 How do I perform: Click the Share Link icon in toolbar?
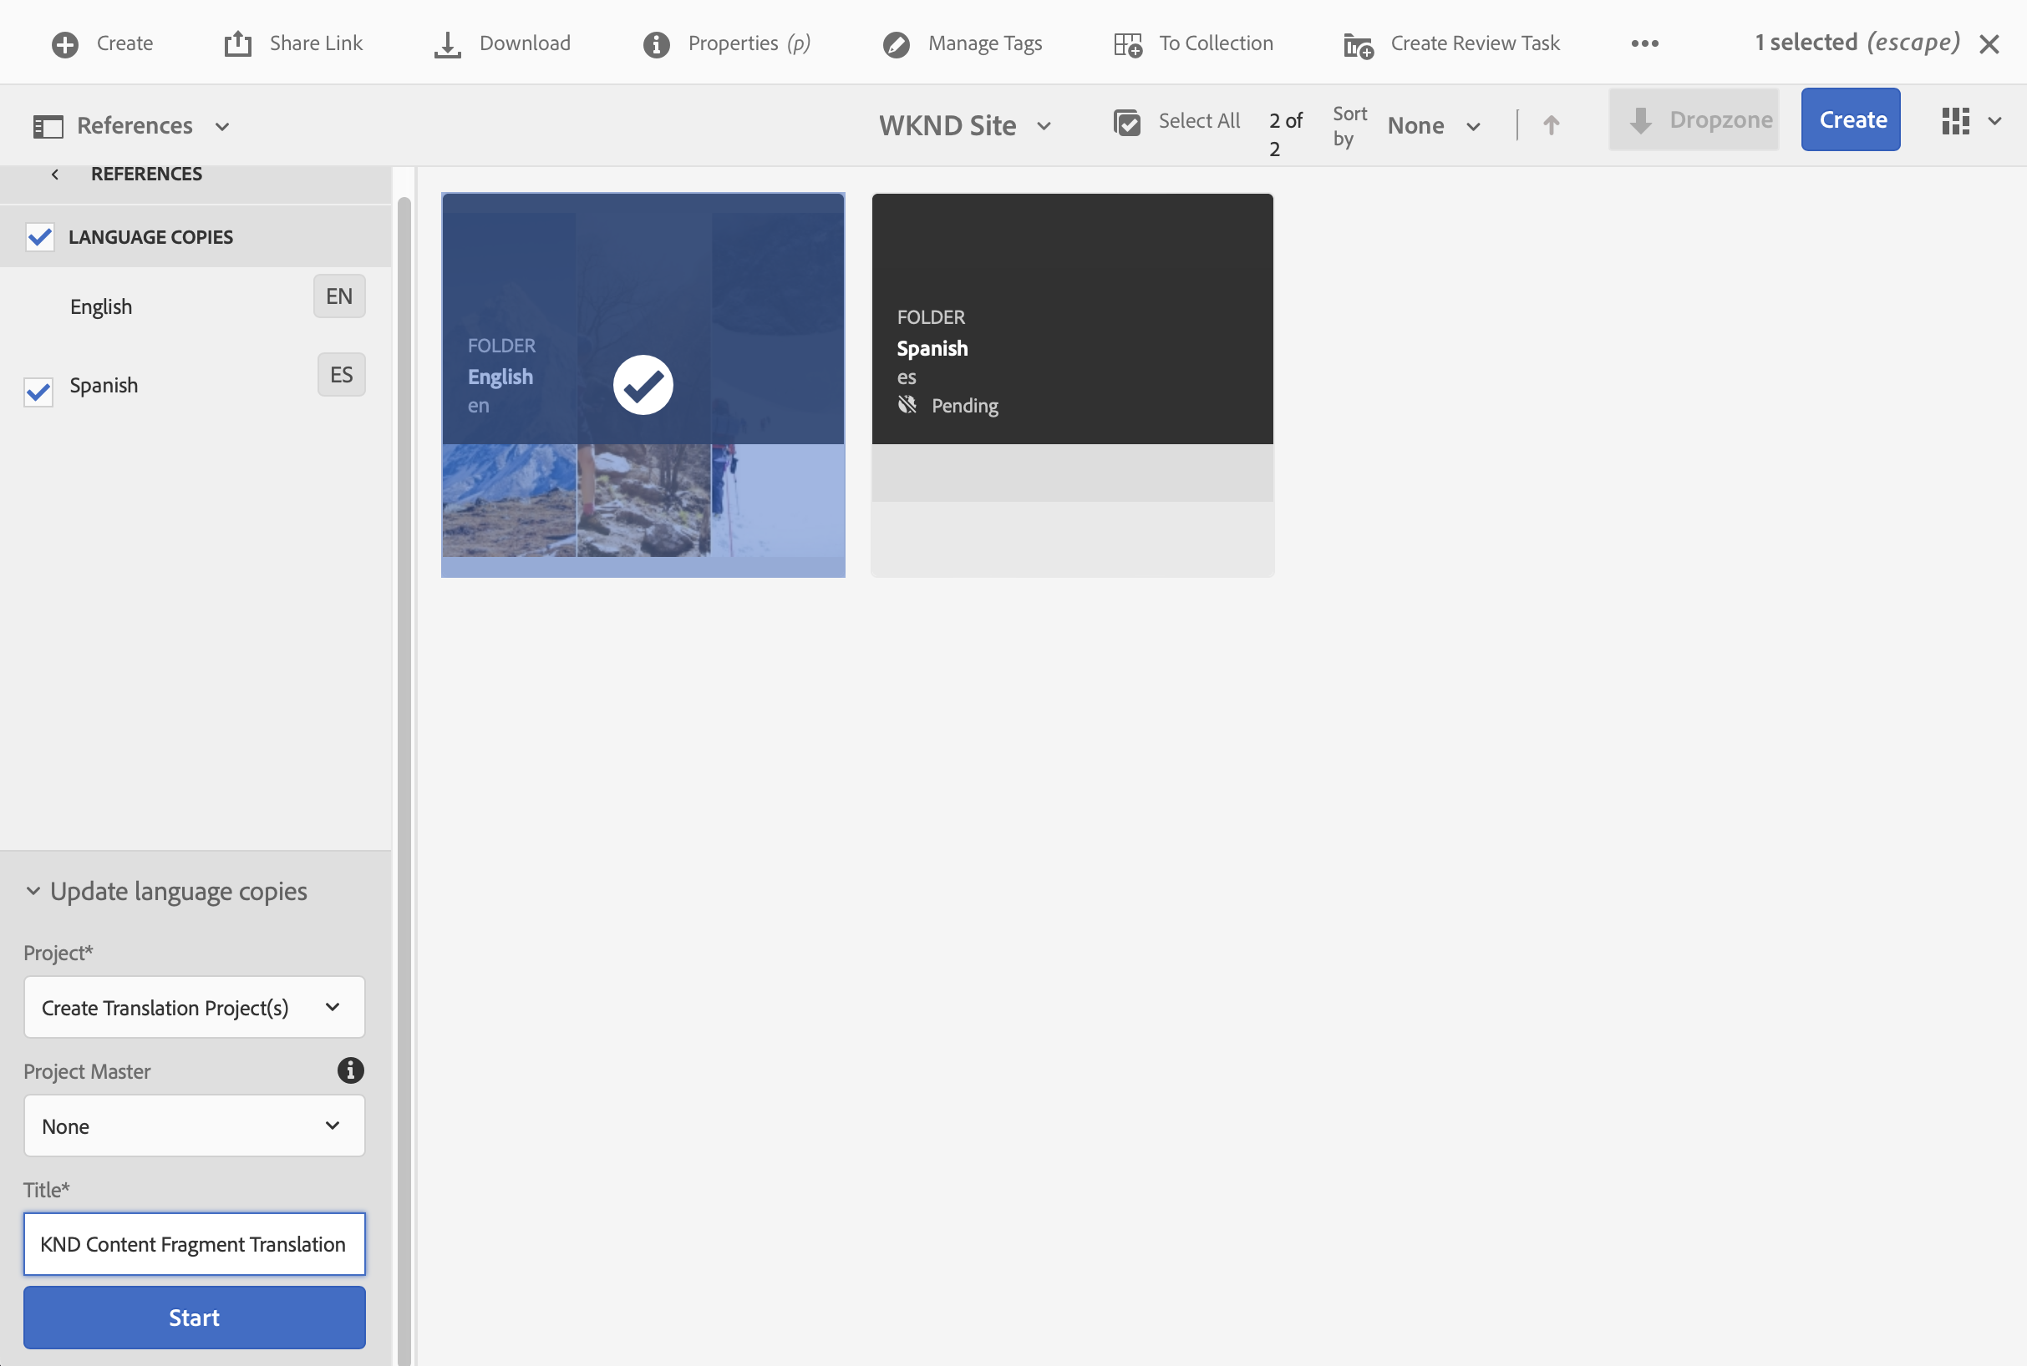238,43
